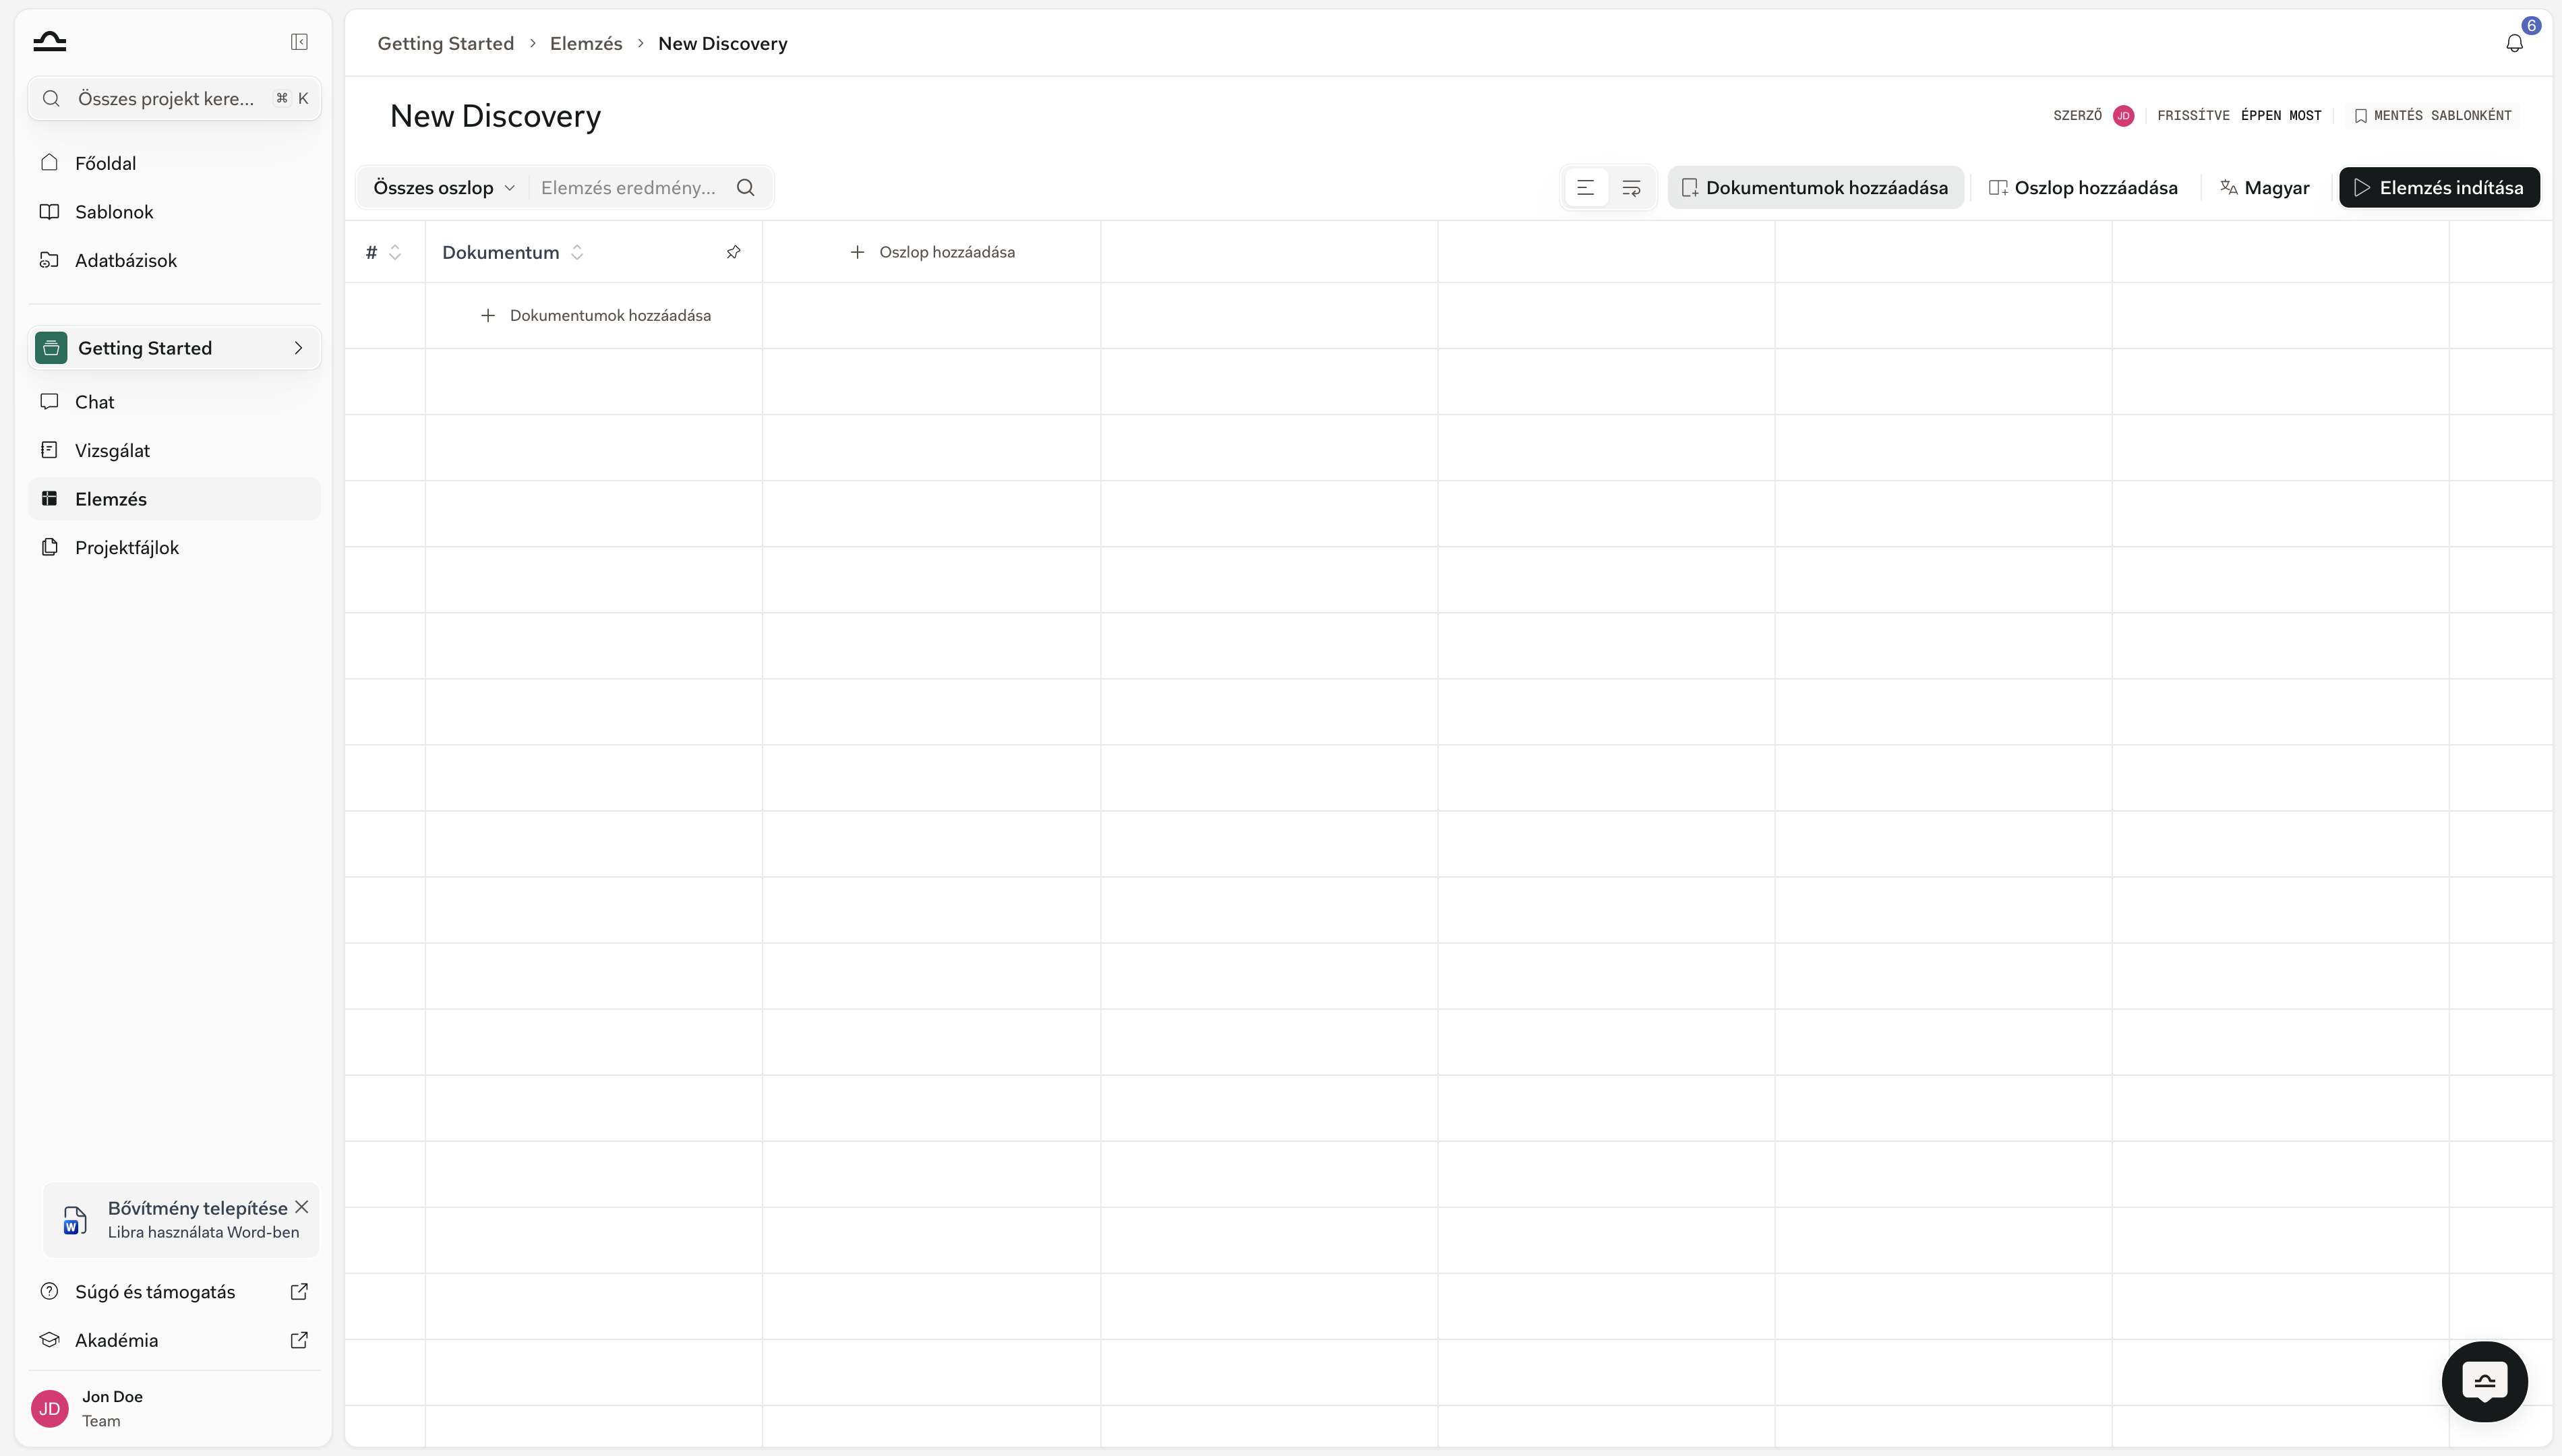Screen dimensions: 2562x1456
Task: Open Vizsgálat in sidebar
Action: (174, 450)
